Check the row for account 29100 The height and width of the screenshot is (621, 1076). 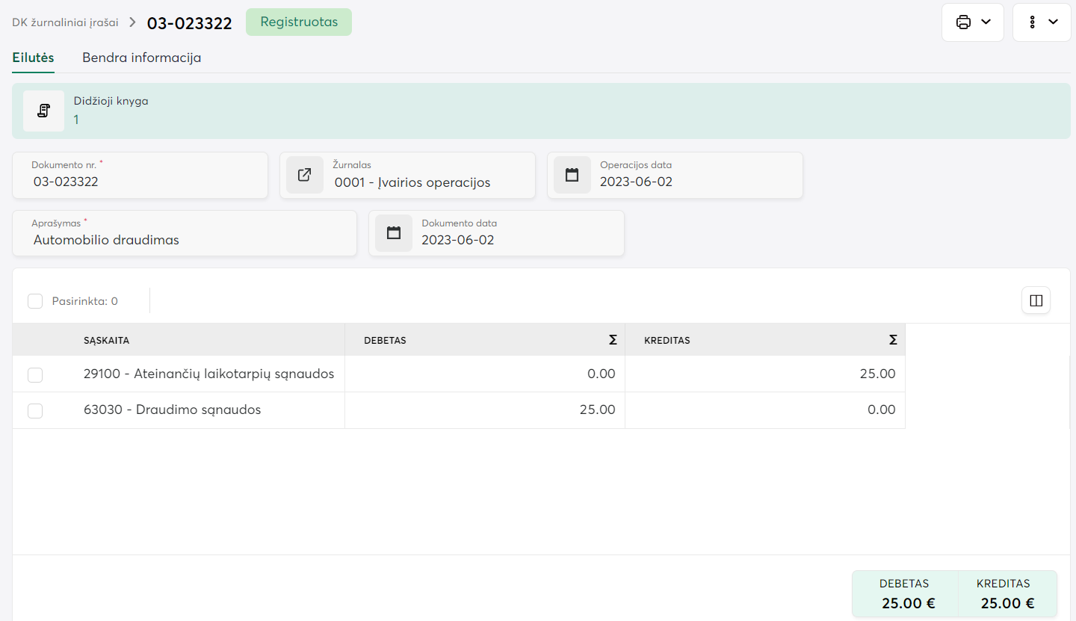[35, 374]
